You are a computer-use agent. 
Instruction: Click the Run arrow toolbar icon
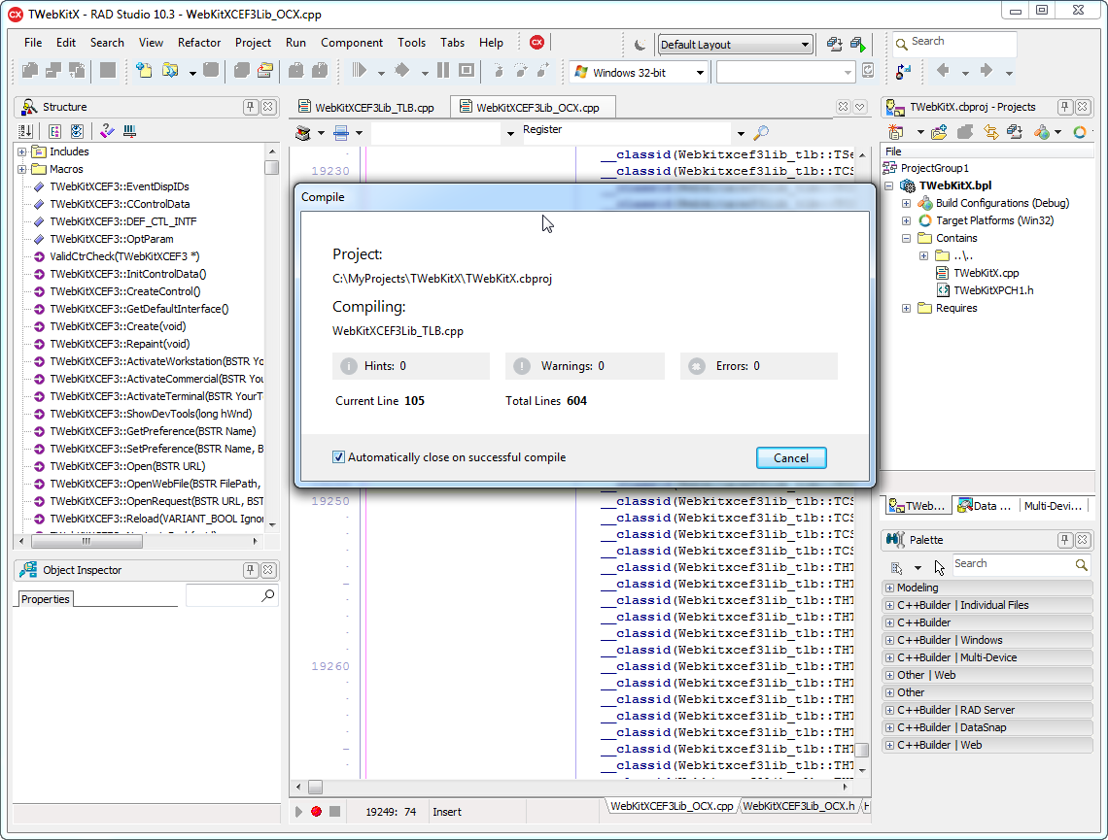(360, 70)
